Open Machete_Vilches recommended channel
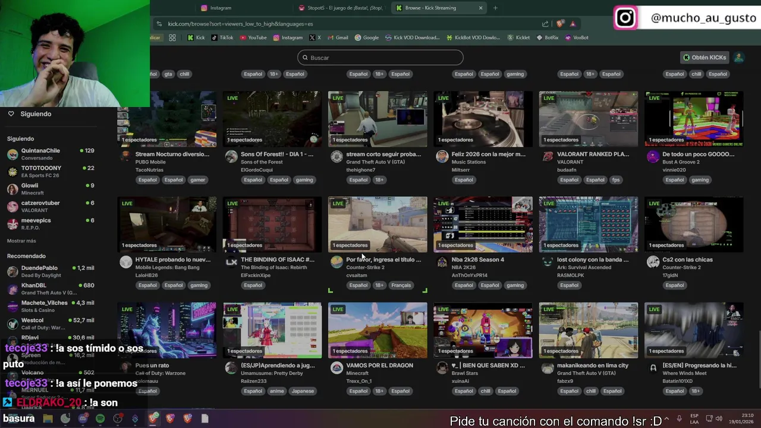Screen dimensions: 761x428 (51, 306)
